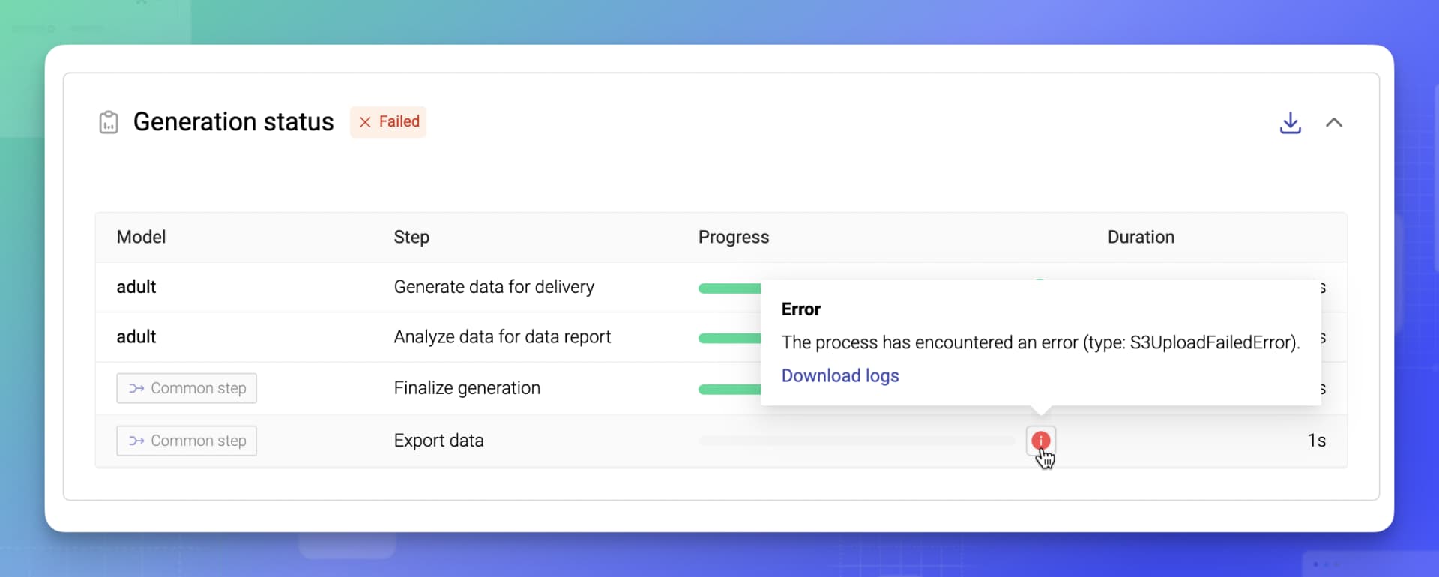Screen dimensions: 1439x577
Task: Click the Model column header
Action: click(141, 237)
